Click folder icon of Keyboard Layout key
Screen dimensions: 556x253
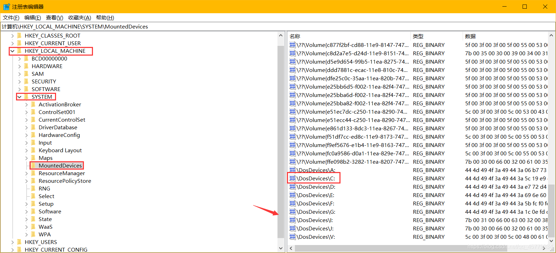[33, 150]
